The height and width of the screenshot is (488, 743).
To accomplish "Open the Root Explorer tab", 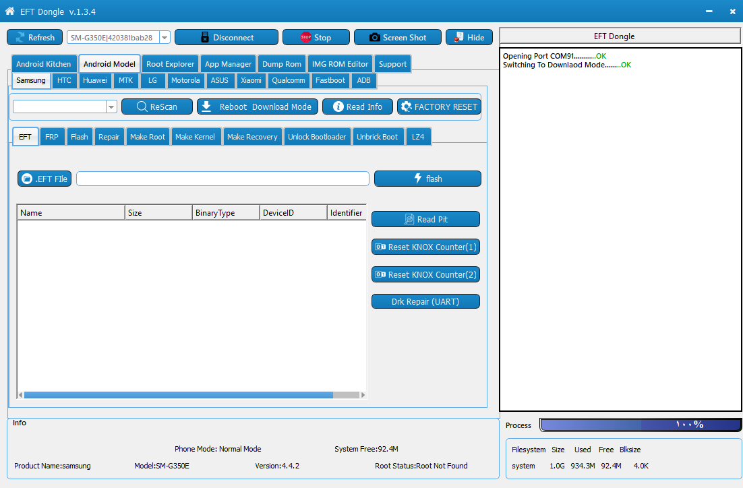I will tap(170, 64).
